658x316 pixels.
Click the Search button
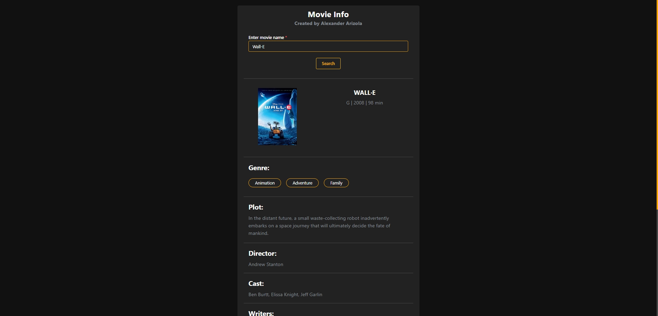328,64
